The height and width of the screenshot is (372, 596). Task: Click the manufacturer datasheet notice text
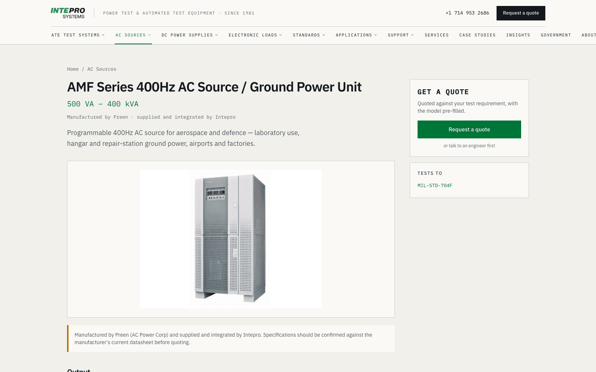coord(223,339)
